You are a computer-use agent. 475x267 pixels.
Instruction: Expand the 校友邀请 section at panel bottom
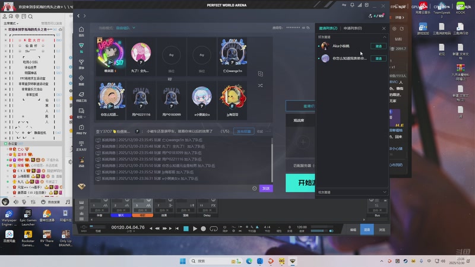[384, 192]
